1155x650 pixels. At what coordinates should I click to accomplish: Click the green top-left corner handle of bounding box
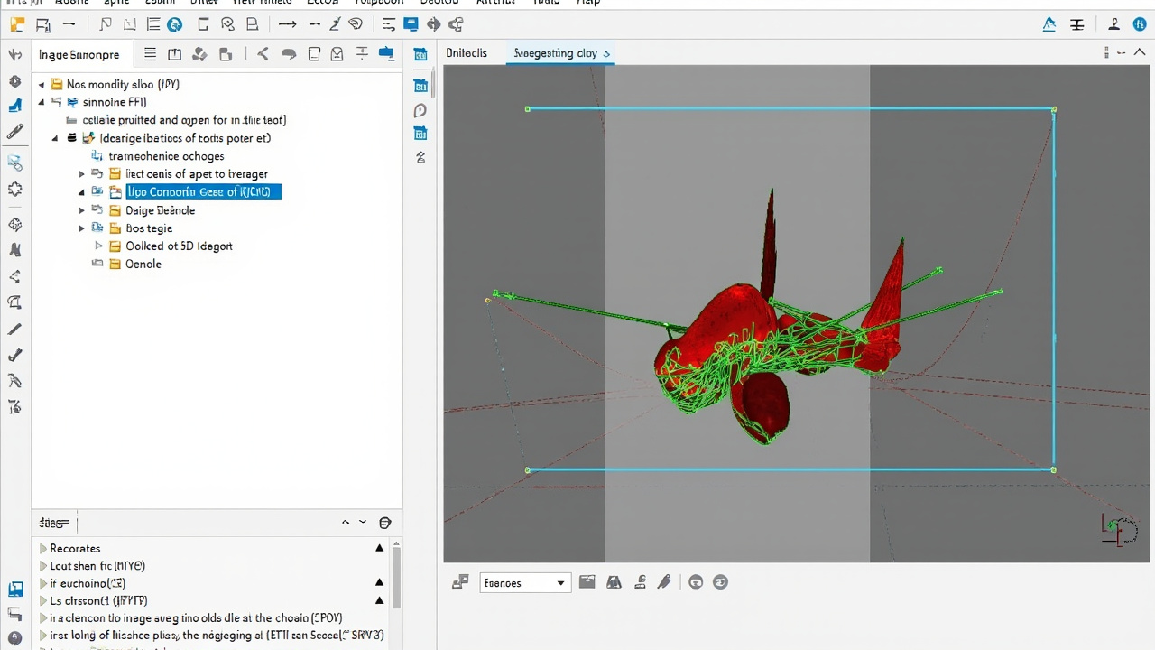528,109
